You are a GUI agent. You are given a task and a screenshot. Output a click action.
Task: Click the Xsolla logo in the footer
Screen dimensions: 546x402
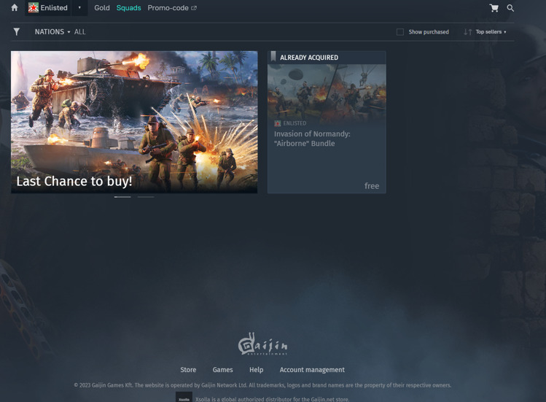pyautogui.click(x=184, y=398)
